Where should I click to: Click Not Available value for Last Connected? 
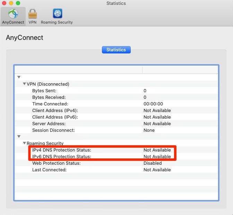[x=157, y=170]
